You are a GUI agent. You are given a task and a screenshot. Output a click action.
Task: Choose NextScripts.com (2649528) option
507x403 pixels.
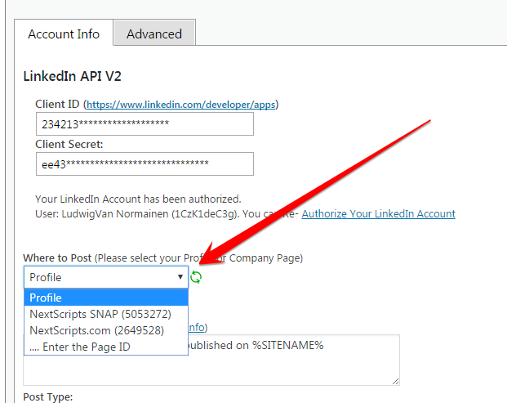[x=106, y=330]
